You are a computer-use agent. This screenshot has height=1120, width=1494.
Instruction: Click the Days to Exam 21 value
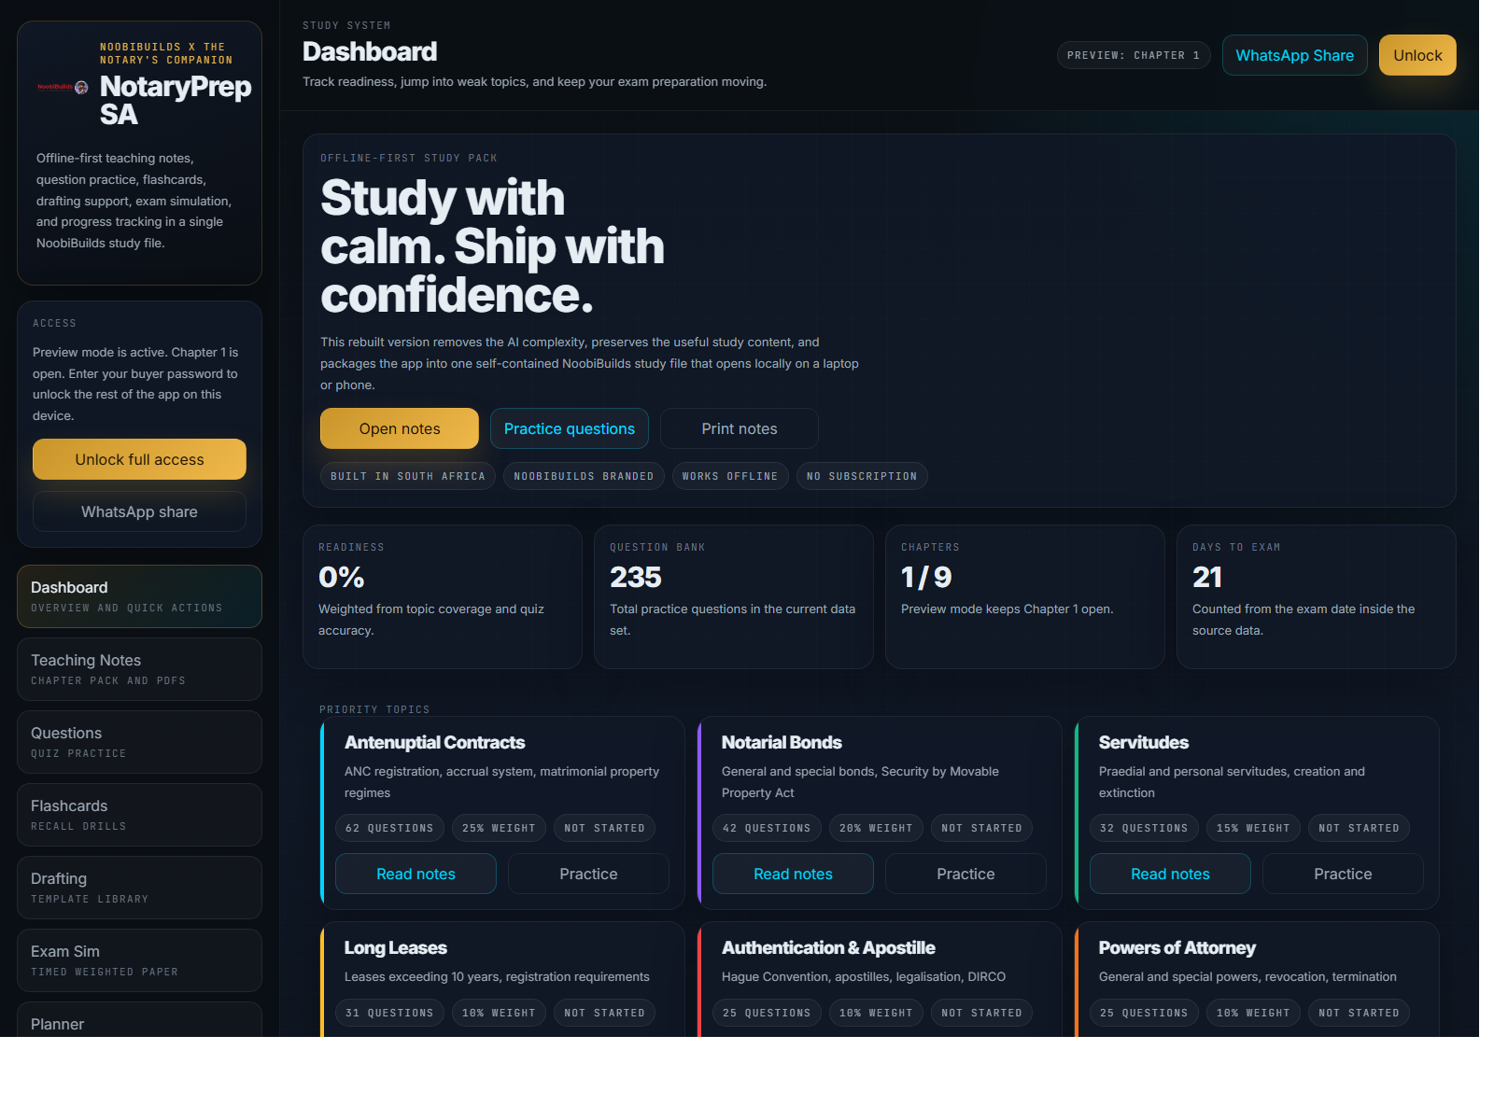coord(1207,577)
